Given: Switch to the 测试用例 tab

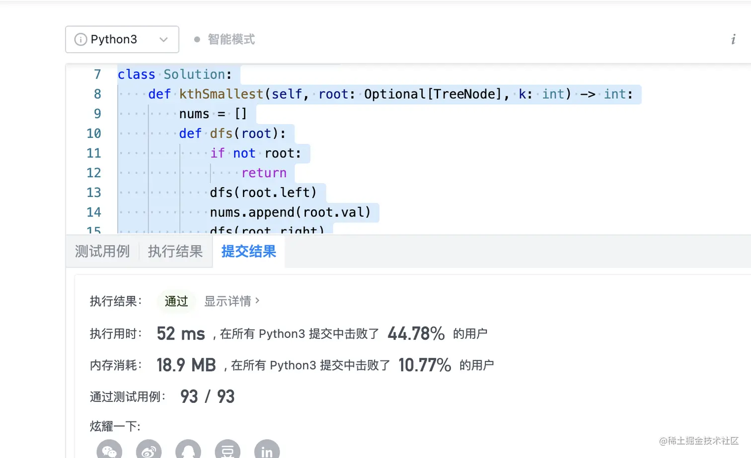Looking at the screenshot, I should pos(102,252).
